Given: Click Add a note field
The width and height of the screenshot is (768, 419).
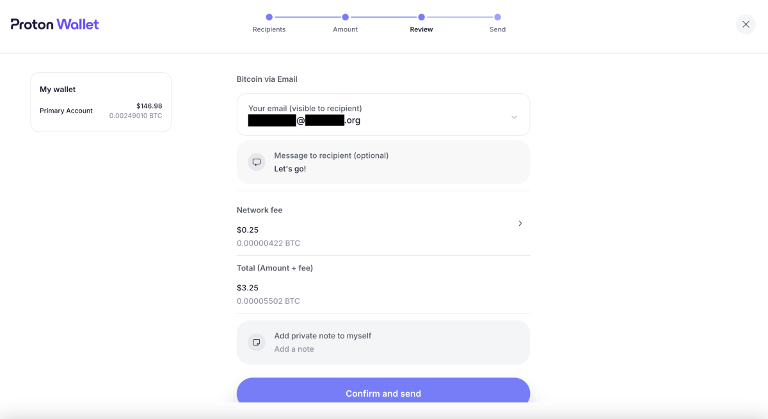Looking at the screenshot, I should click(294, 349).
